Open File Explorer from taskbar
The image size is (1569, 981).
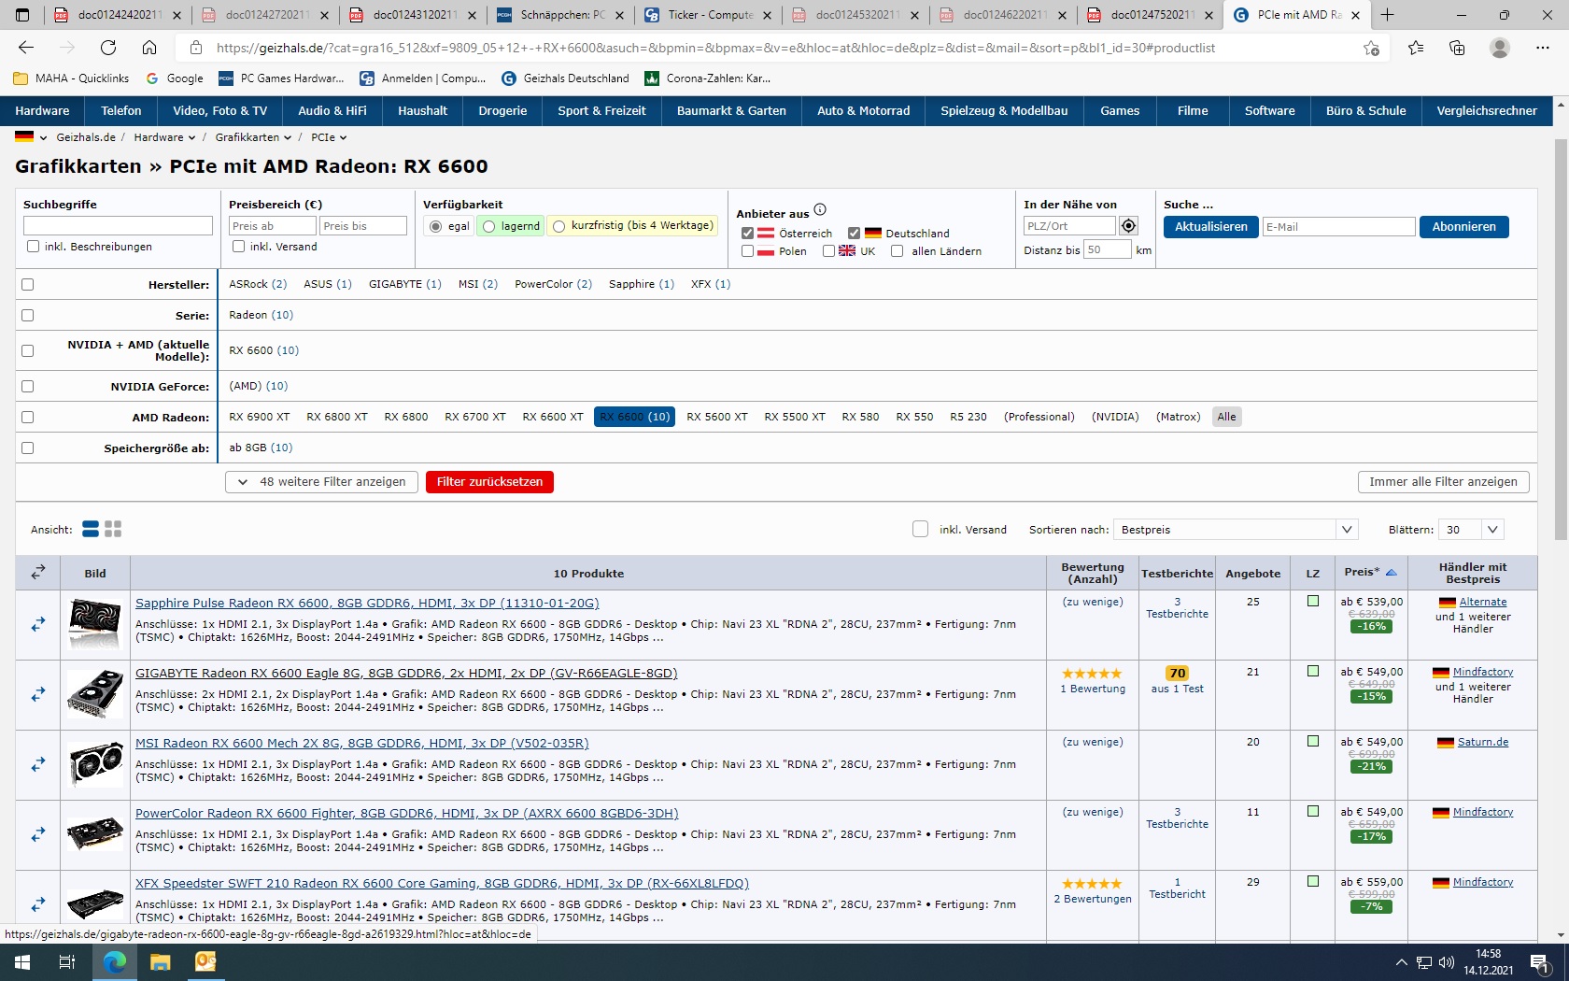point(160,961)
